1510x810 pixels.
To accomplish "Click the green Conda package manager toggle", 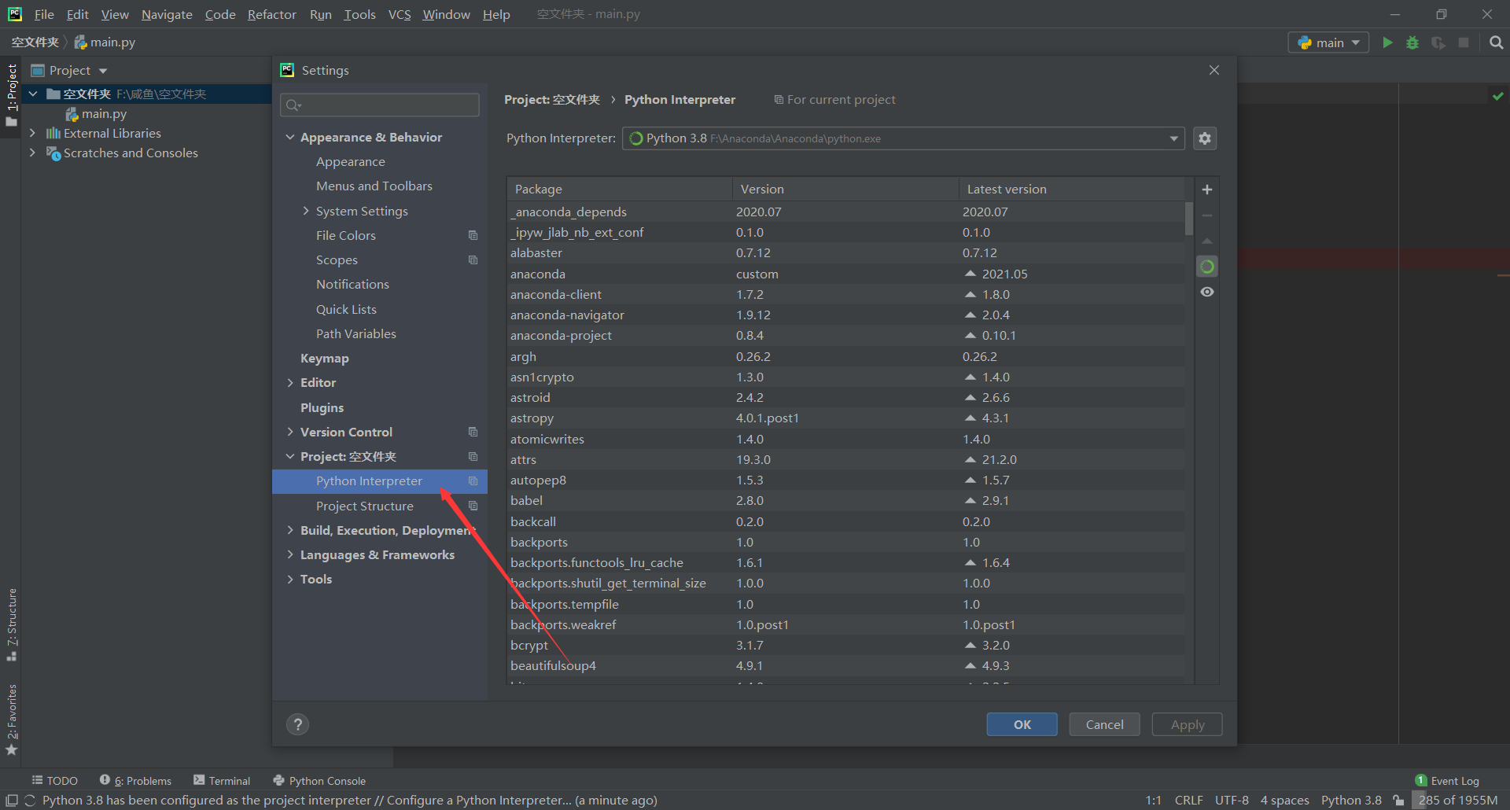I will coord(1207,267).
